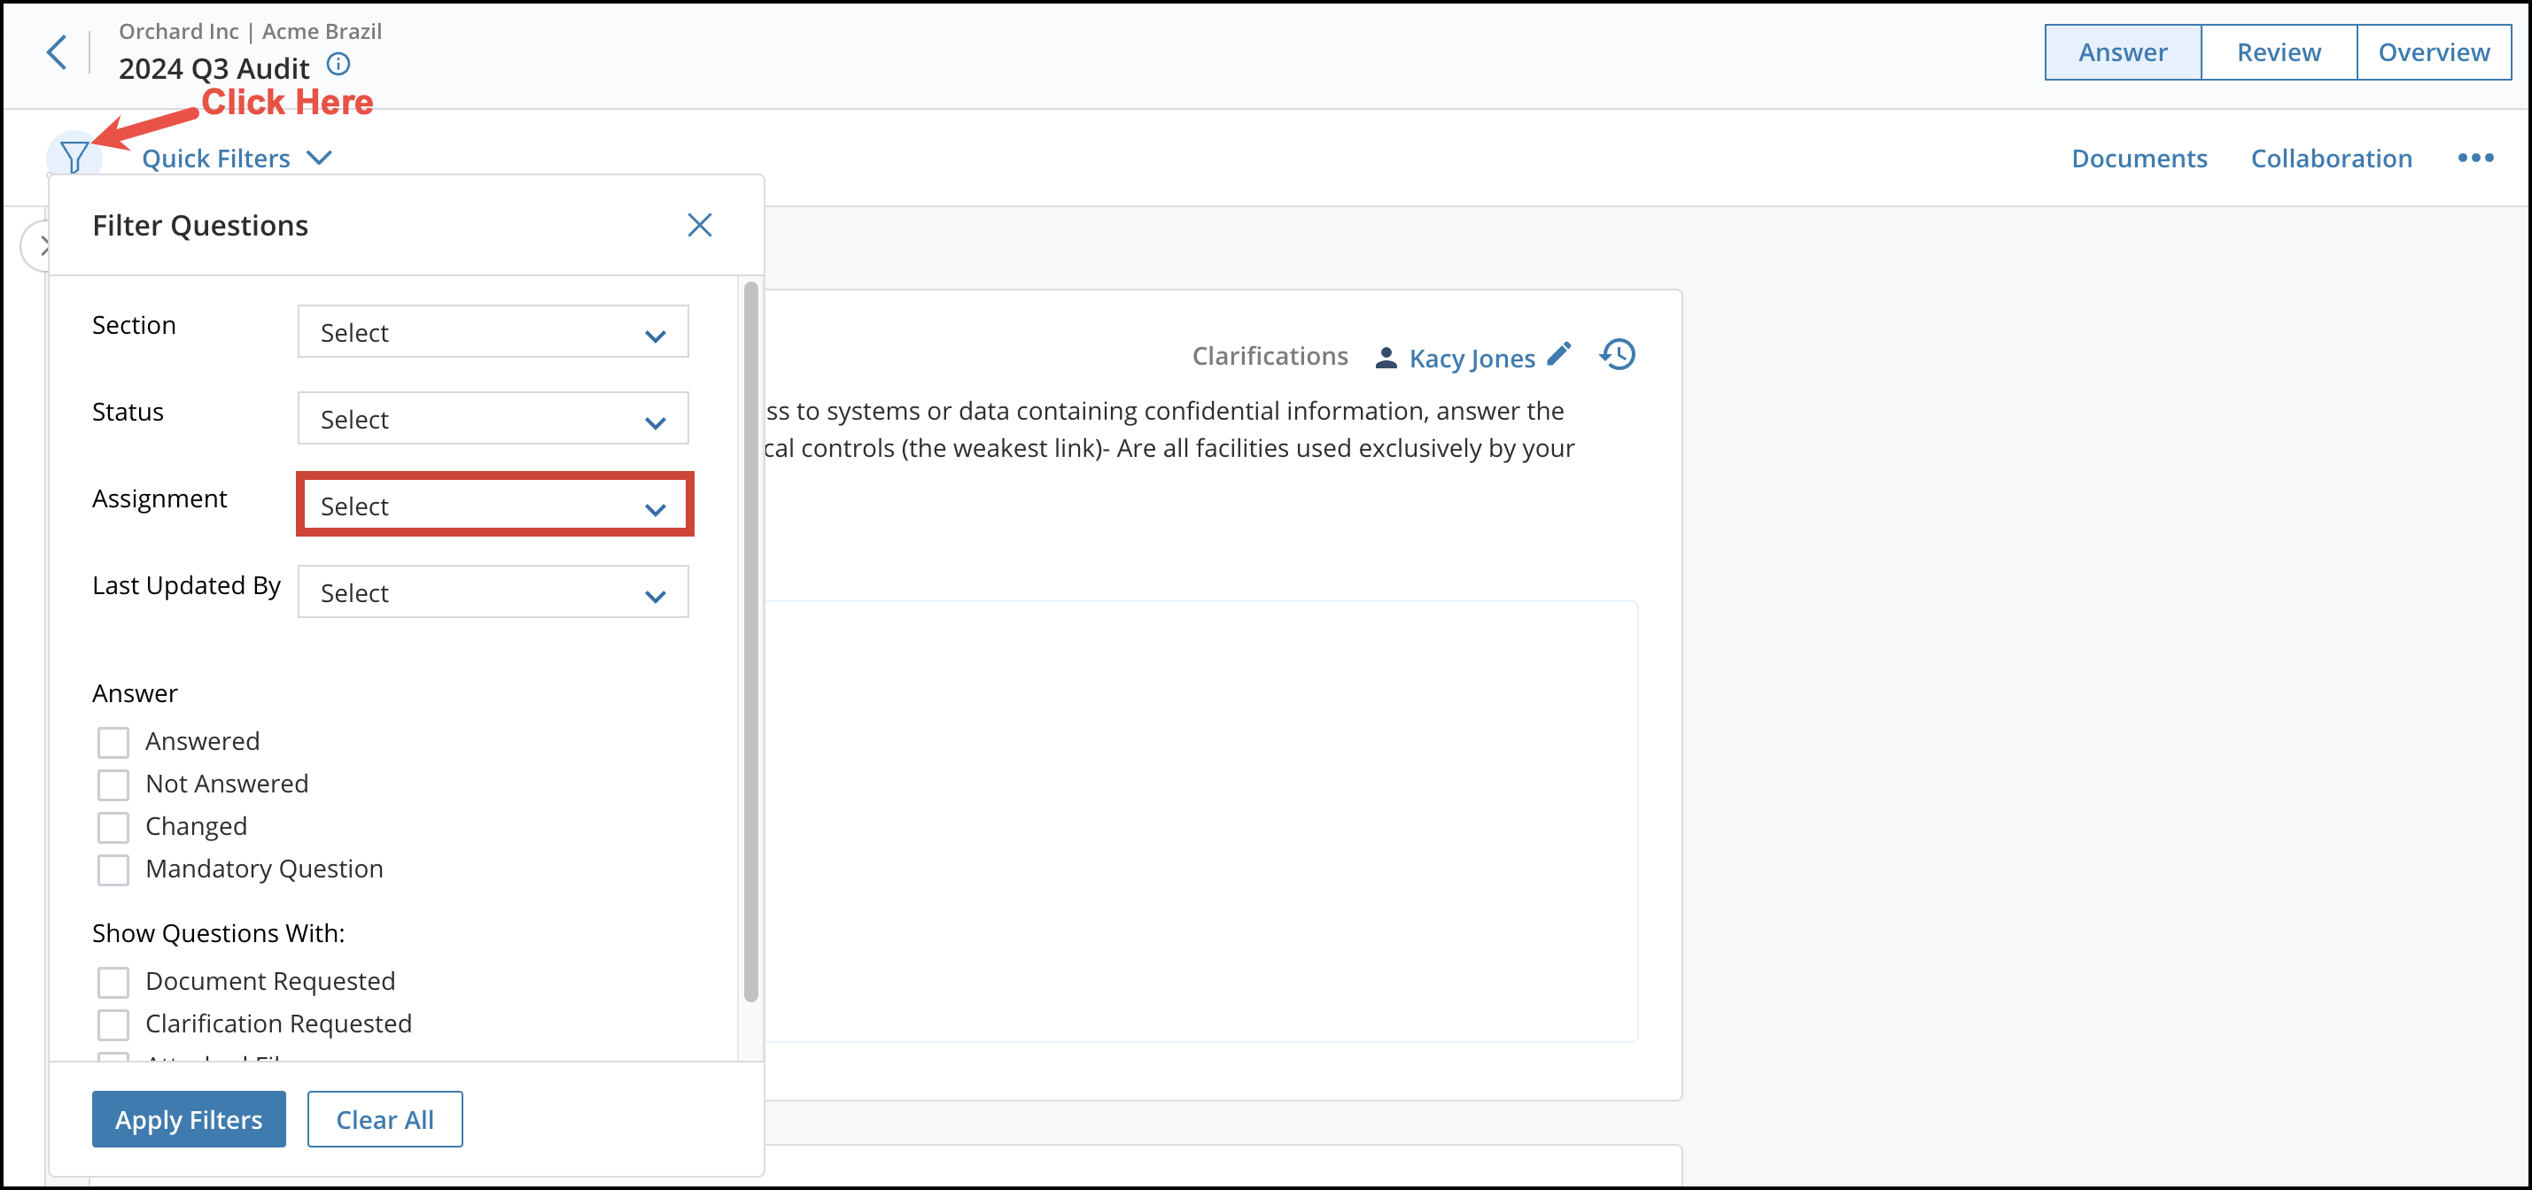Check the Changed checkbox
Image resolution: width=2532 pixels, height=1190 pixels.
(113, 827)
